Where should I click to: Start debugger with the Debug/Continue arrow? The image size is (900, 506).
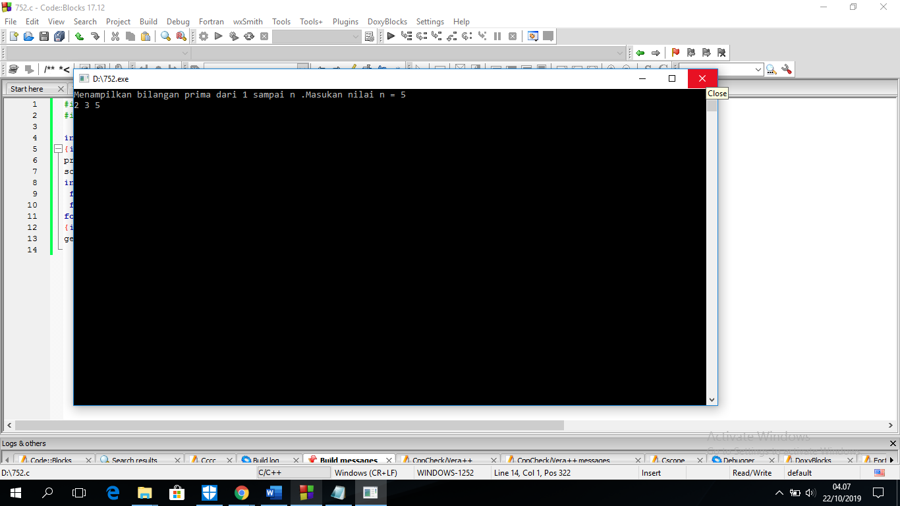pyautogui.click(x=391, y=36)
